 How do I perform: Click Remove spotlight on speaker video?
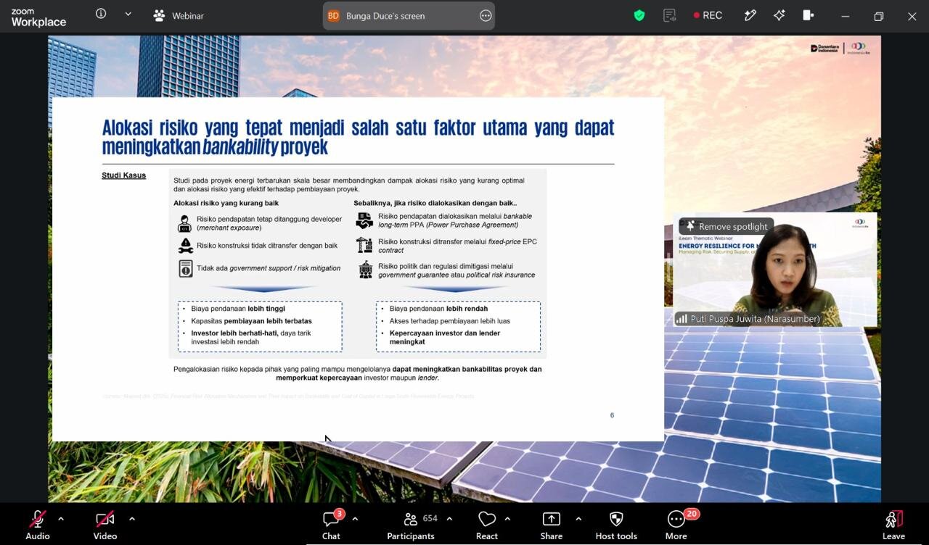click(x=726, y=226)
